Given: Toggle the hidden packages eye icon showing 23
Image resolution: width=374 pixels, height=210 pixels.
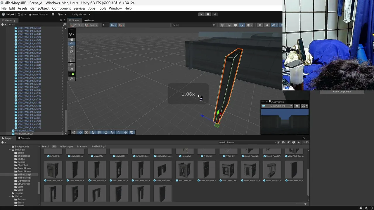Looking at the screenshot, I should point(306,142).
